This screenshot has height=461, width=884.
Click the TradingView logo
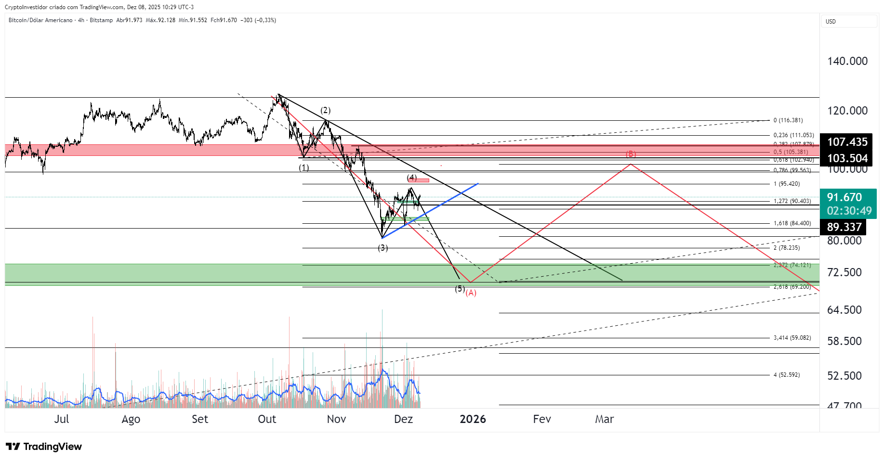(x=44, y=447)
